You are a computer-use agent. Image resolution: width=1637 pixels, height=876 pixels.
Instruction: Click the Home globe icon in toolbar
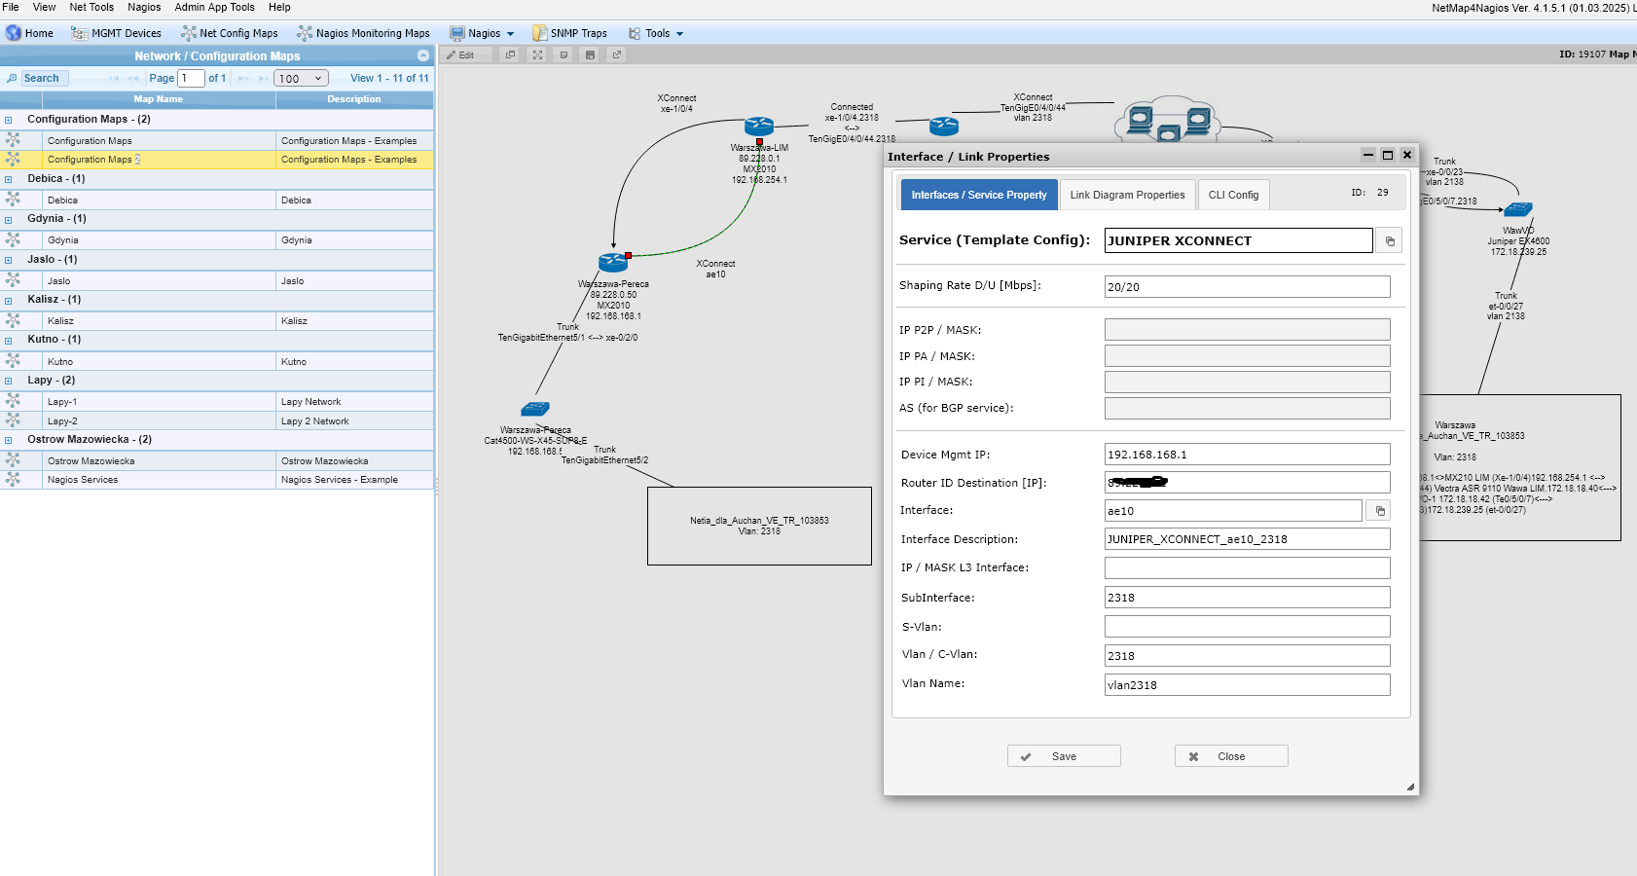pos(14,33)
